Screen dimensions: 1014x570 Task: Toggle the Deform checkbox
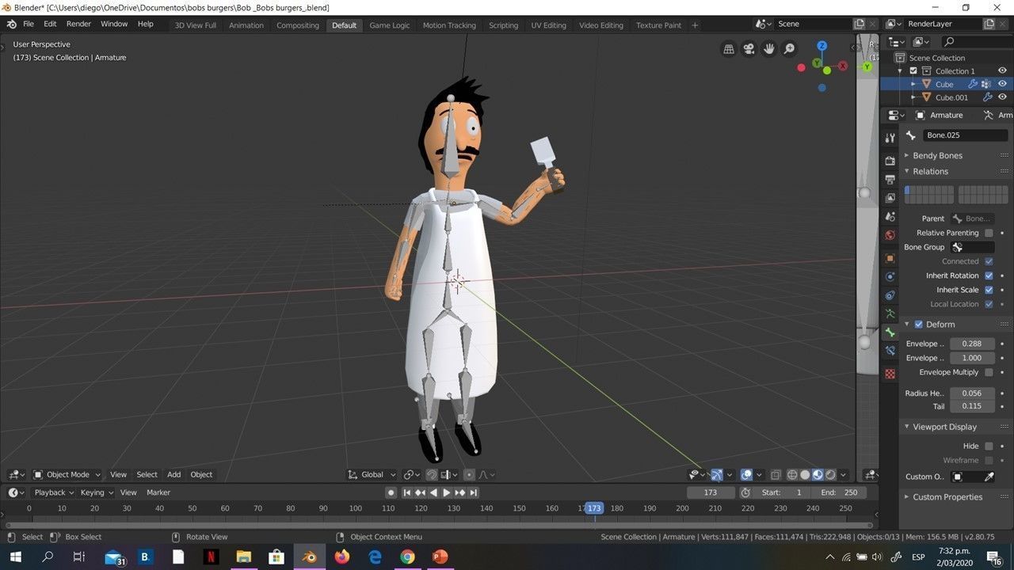point(919,325)
